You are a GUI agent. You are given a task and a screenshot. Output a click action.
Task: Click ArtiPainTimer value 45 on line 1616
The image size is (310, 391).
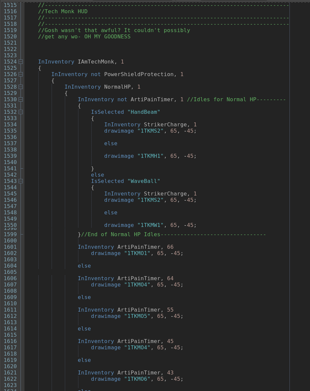point(170,341)
